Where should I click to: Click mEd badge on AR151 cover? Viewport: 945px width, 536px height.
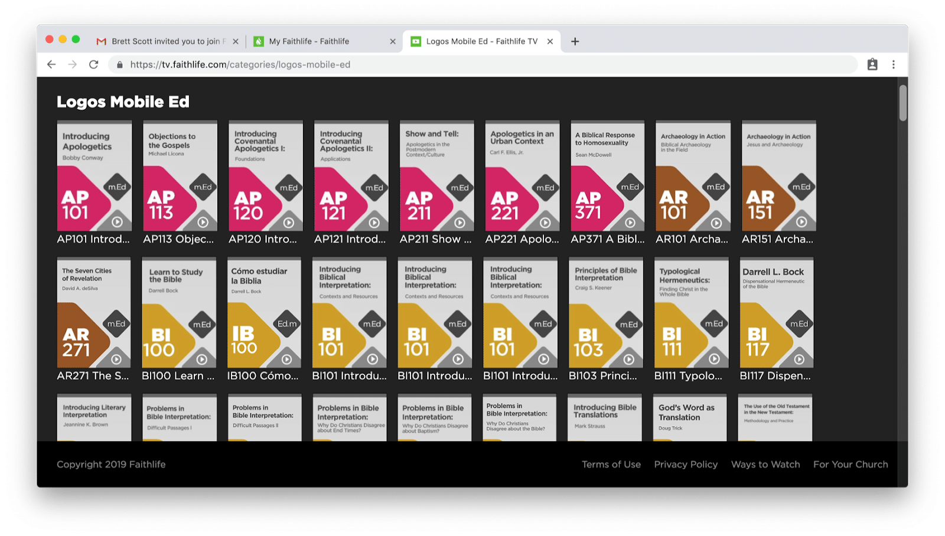(x=801, y=187)
